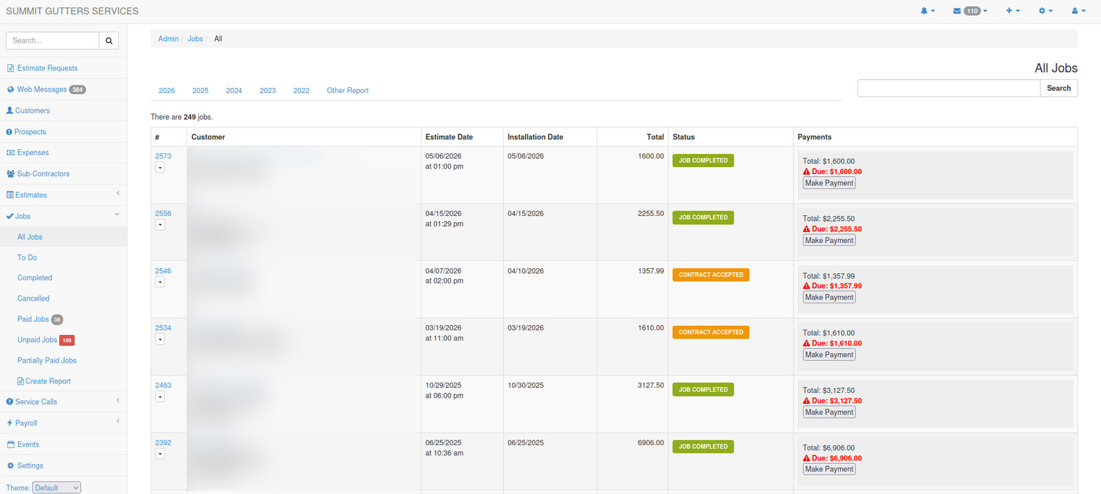Switch to the 2025 year tab
The image size is (1101, 494).
pyautogui.click(x=200, y=91)
